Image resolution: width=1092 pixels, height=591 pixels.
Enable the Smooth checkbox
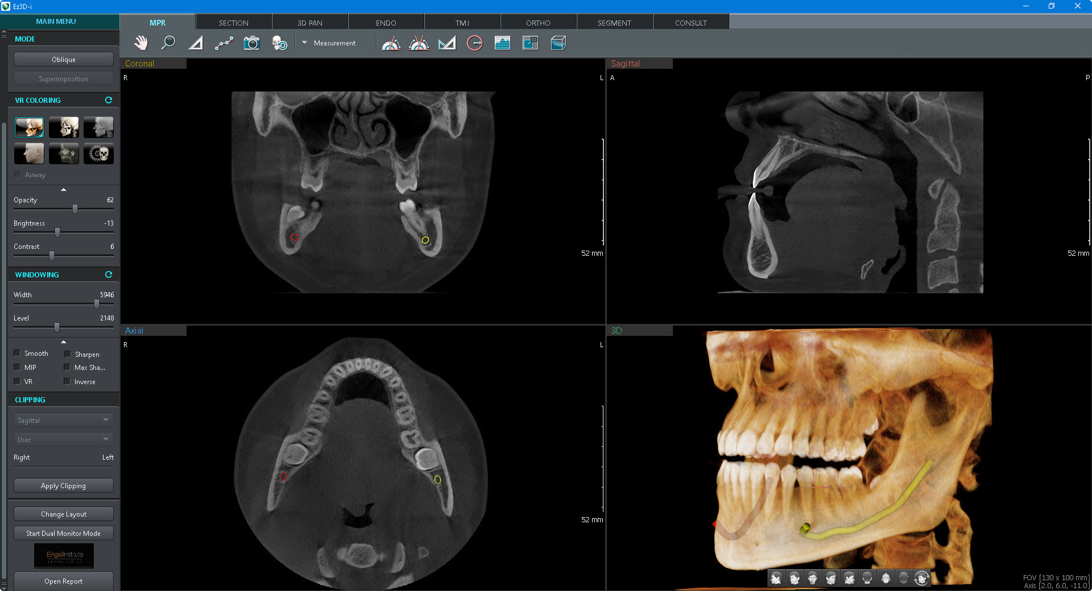point(18,353)
